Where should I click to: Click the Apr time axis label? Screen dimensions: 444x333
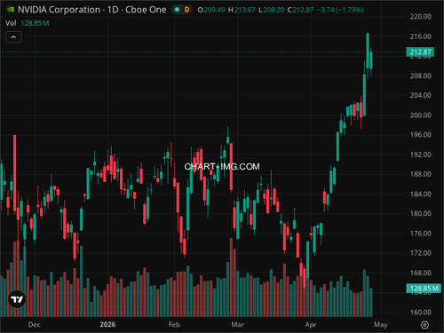(x=311, y=325)
